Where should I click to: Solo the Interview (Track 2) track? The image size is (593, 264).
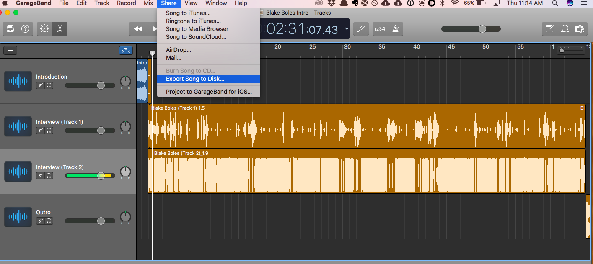tap(49, 176)
